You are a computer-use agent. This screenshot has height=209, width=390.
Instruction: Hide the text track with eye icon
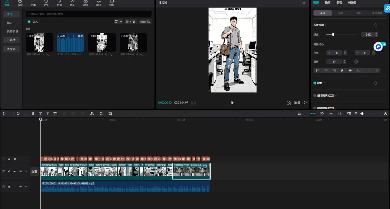15,159
